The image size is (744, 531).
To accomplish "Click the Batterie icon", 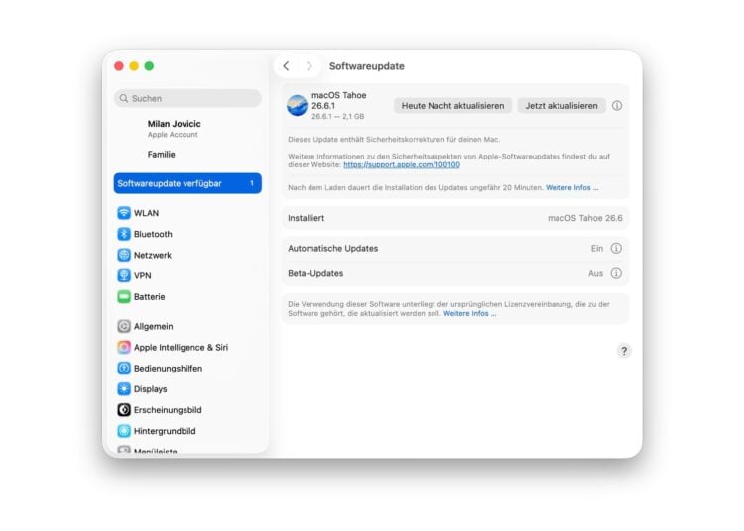I will click(x=124, y=297).
